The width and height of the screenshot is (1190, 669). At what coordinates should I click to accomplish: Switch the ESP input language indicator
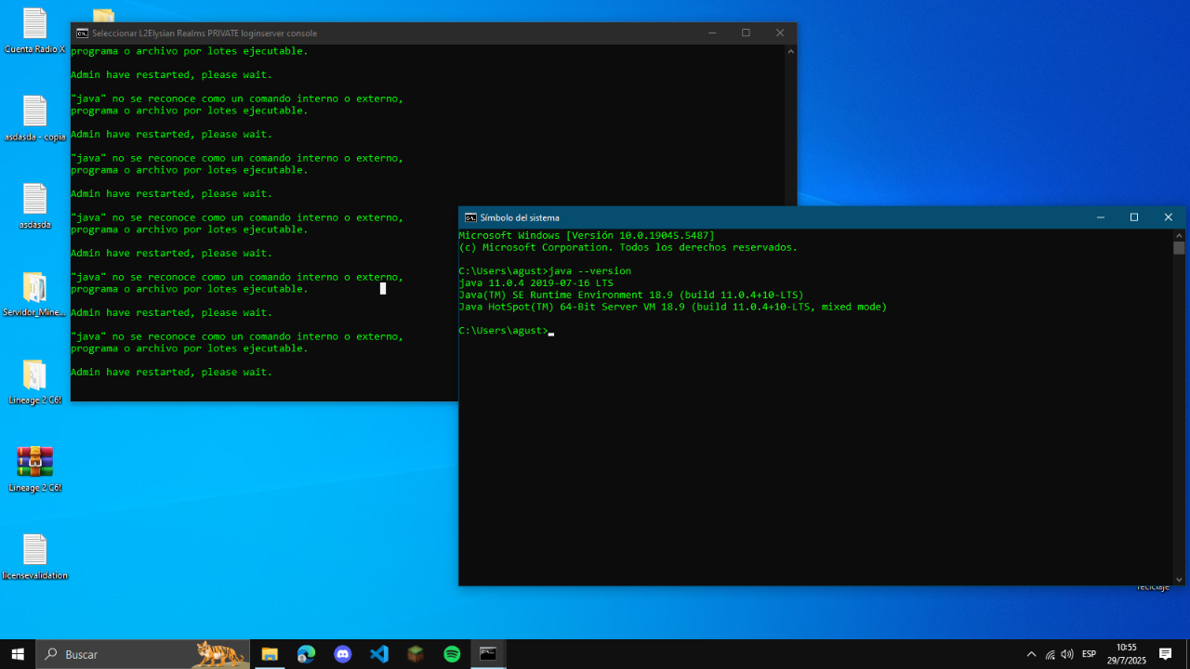point(1089,654)
